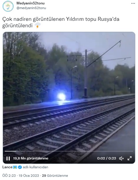Open the Medyanin52tonu display name
The height and width of the screenshot is (180, 138).
pyautogui.click(x=31, y=3)
